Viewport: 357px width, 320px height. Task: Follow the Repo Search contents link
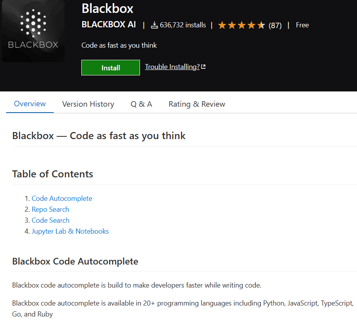click(x=50, y=209)
